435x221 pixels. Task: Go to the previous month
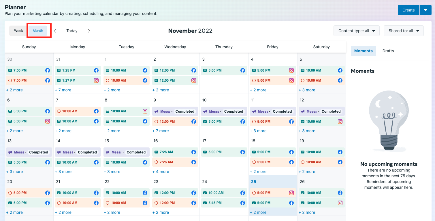tap(55, 31)
